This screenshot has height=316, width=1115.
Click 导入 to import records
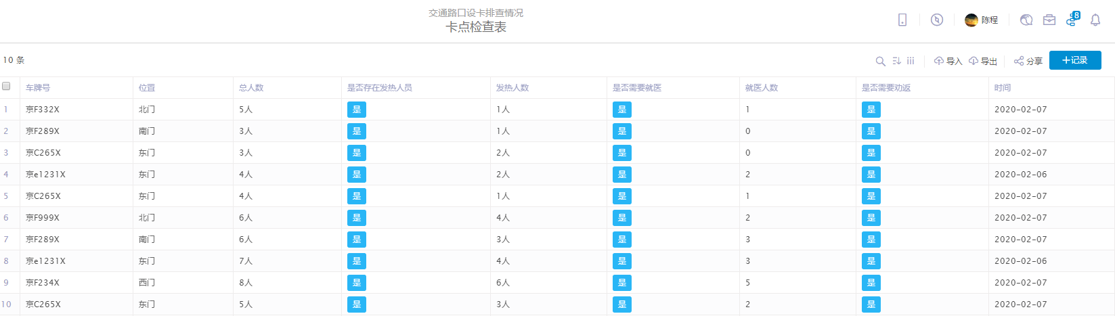click(x=948, y=61)
